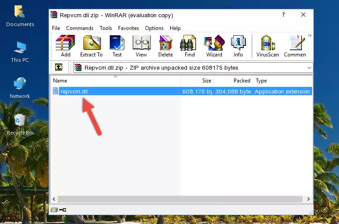Viewport: 339px width, 224px height.
Task: Sort by the Size column header
Action: tap(197, 81)
